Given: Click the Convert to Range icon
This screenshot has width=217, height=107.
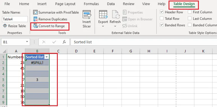Looking at the screenshot, I should (x=35, y=26).
